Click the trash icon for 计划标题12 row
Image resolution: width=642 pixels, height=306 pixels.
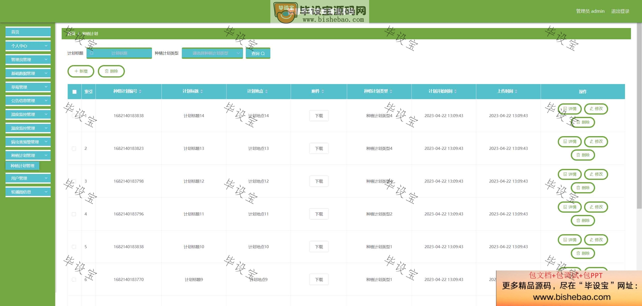tap(578, 188)
